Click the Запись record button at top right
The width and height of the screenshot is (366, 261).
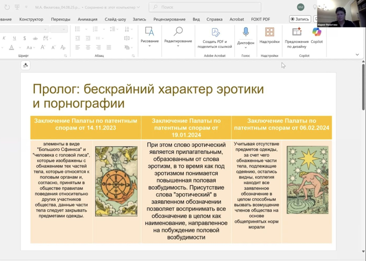point(300,19)
